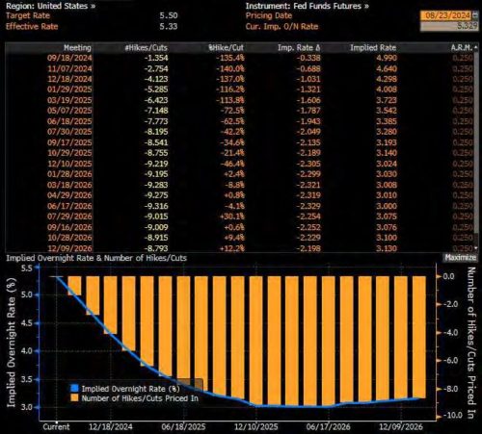Image resolution: width=482 pixels, height=434 pixels.
Task: Click the scroll down arrow of table
Action: [x=476, y=248]
